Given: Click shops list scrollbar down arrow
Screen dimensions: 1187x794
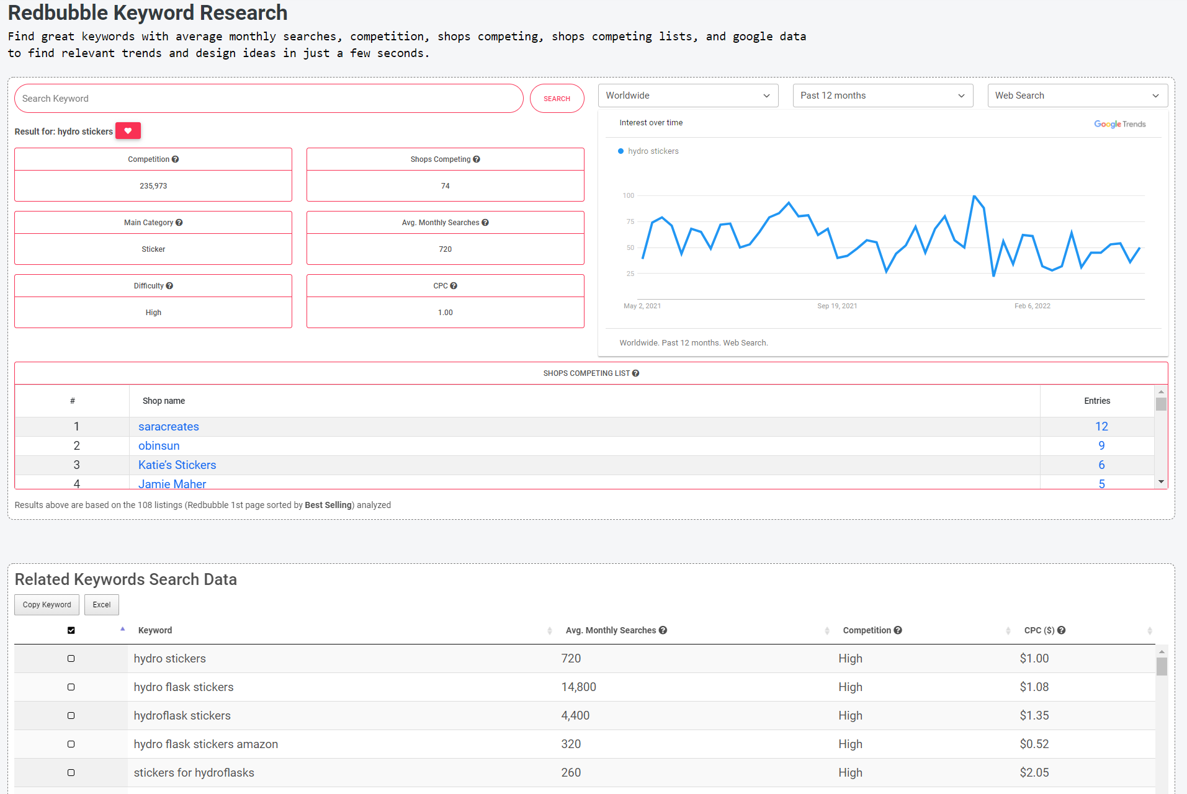Looking at the screenshot, I should coord(1161,482).
